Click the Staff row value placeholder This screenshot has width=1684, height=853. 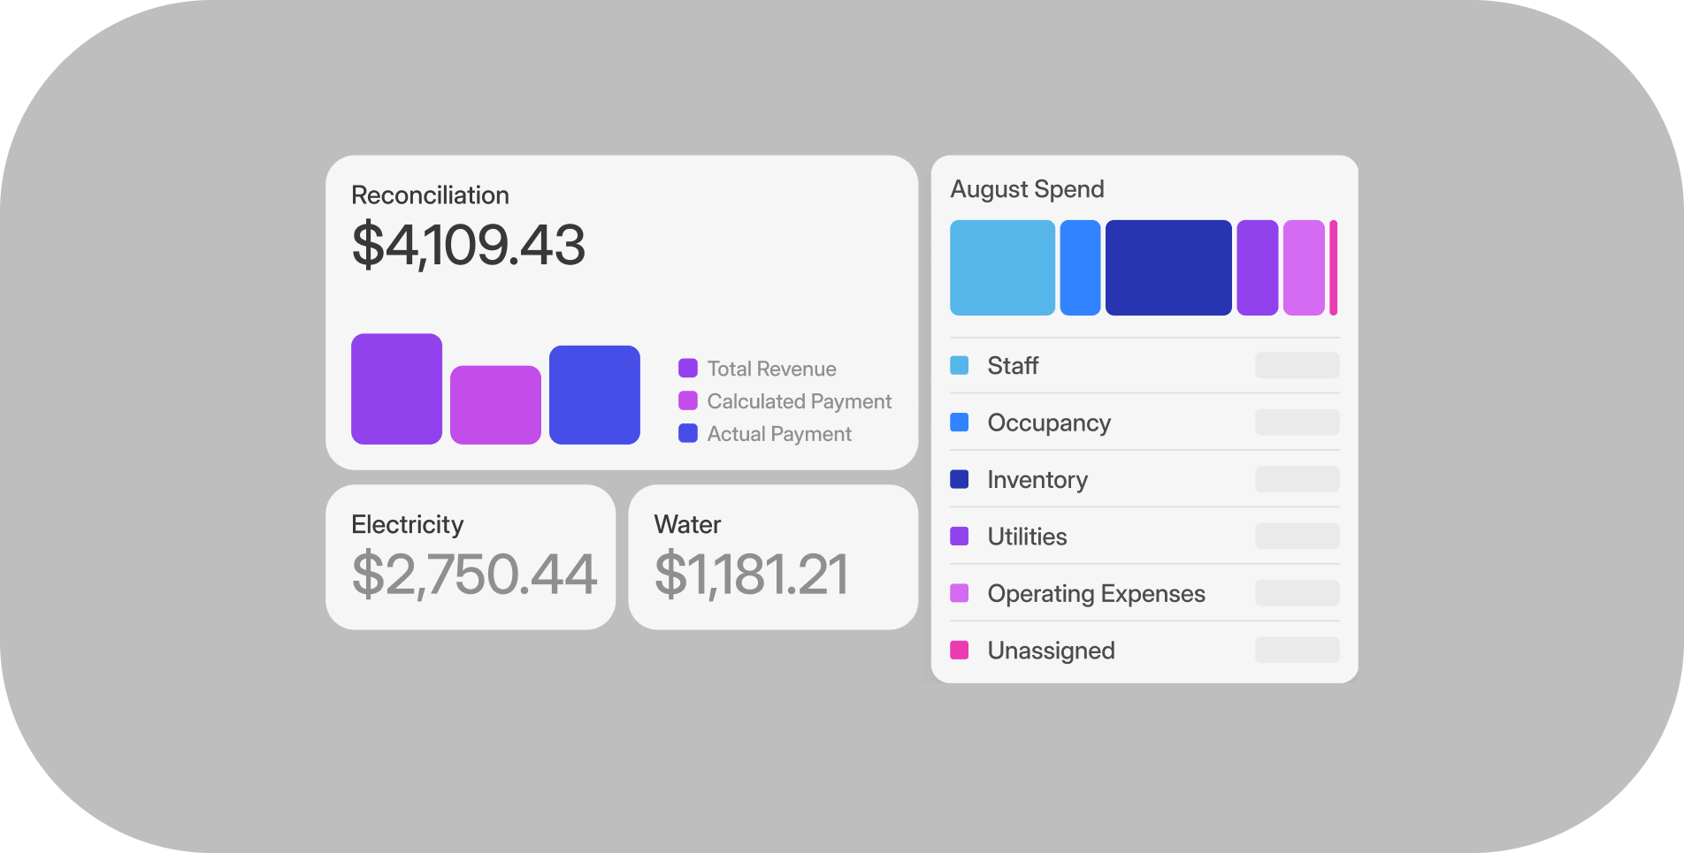pyautogui.click(x=1297, y=365)
